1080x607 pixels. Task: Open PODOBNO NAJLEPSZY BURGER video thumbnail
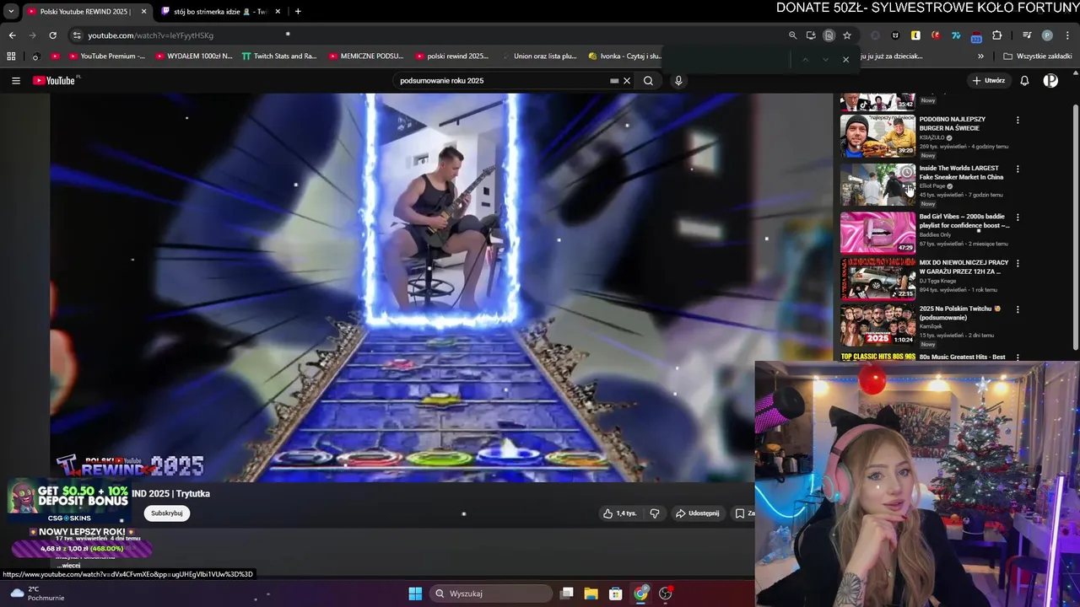tap(877, 136)
